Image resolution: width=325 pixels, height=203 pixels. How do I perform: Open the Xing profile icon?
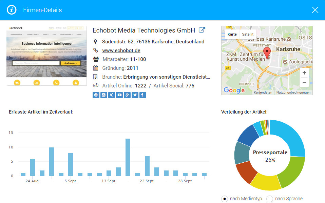coord(112,95)
